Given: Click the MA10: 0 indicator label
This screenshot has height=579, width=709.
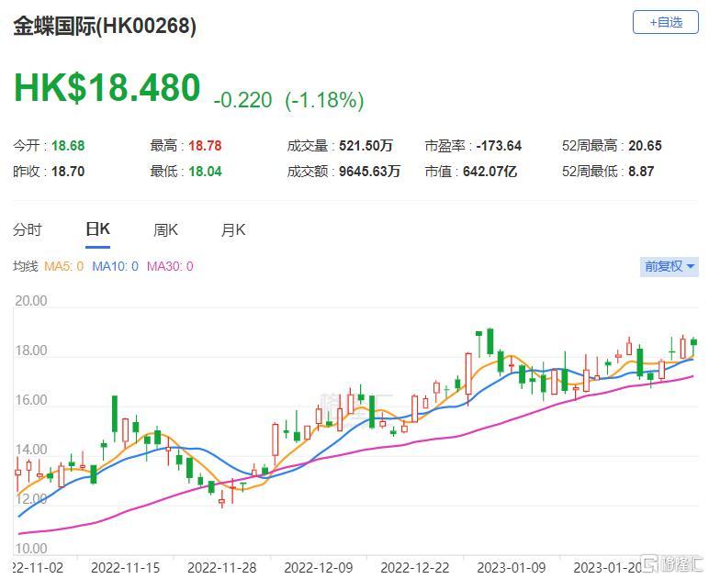Looking at the screenshot, I should tap(115, 266).
